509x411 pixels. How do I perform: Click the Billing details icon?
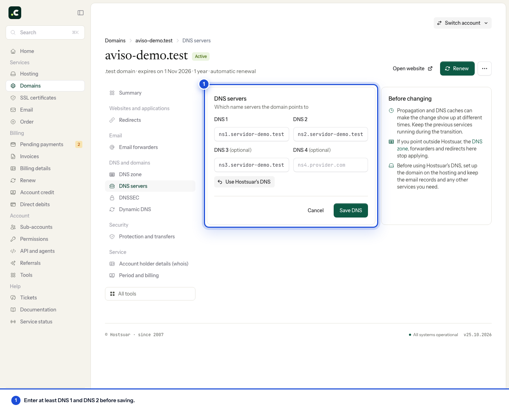(13, 168)
